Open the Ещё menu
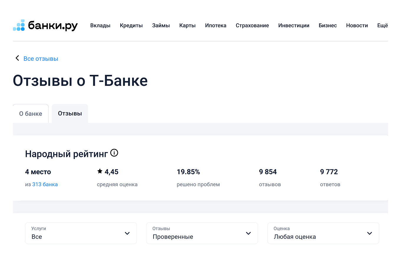 click(382, 25)
